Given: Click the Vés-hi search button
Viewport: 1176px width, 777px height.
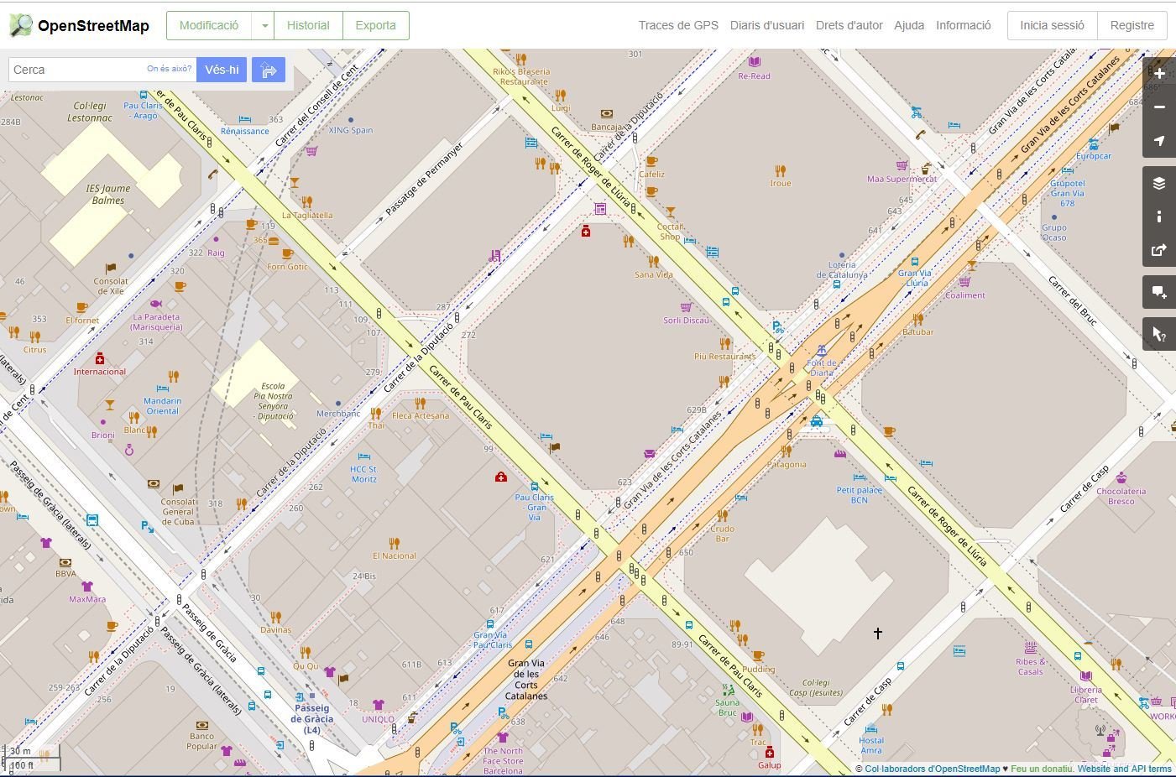Looking at the screenshot, I should point(222,70).
